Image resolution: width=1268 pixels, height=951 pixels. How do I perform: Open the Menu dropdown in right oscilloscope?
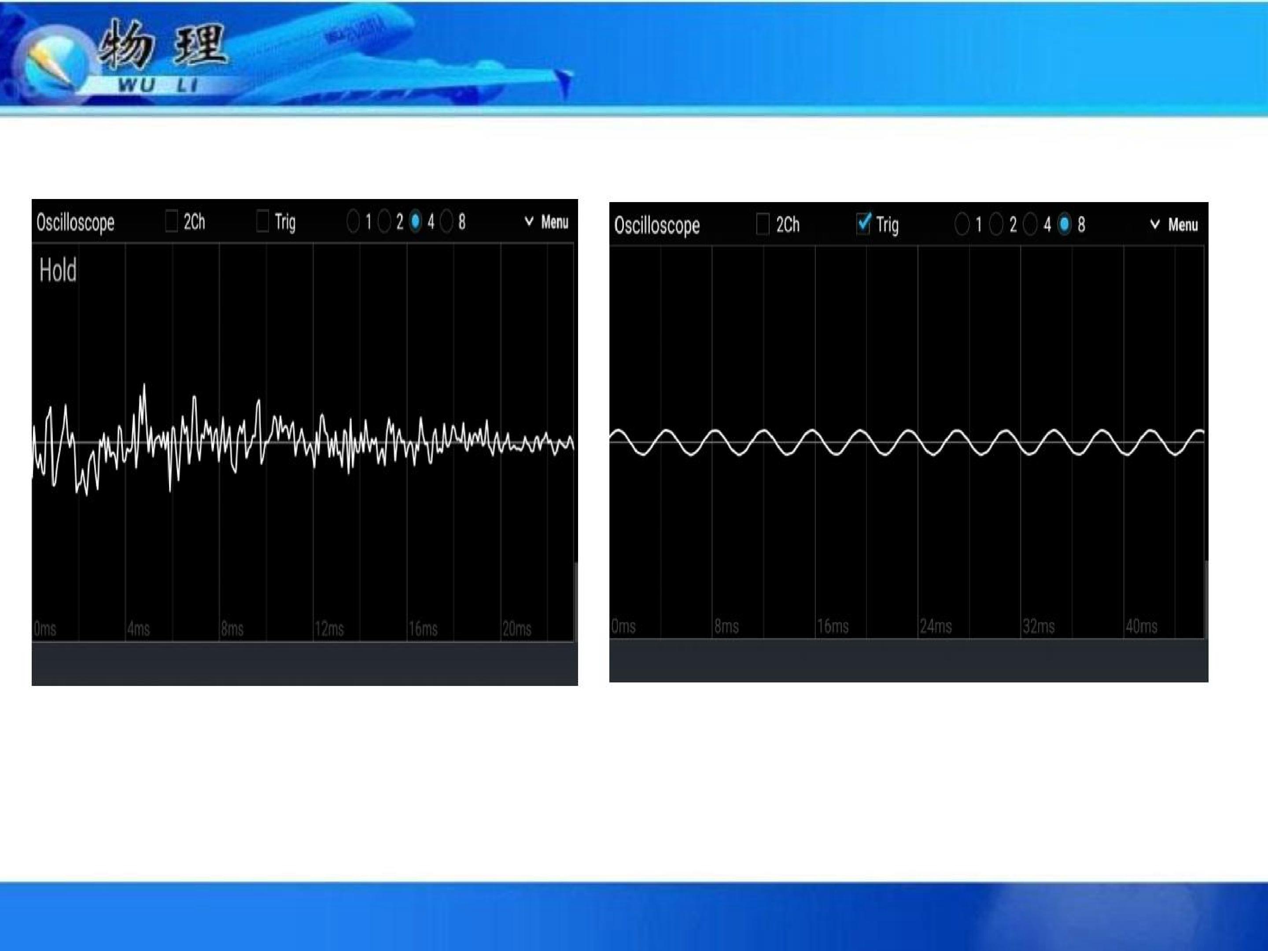coord(1174,225)
